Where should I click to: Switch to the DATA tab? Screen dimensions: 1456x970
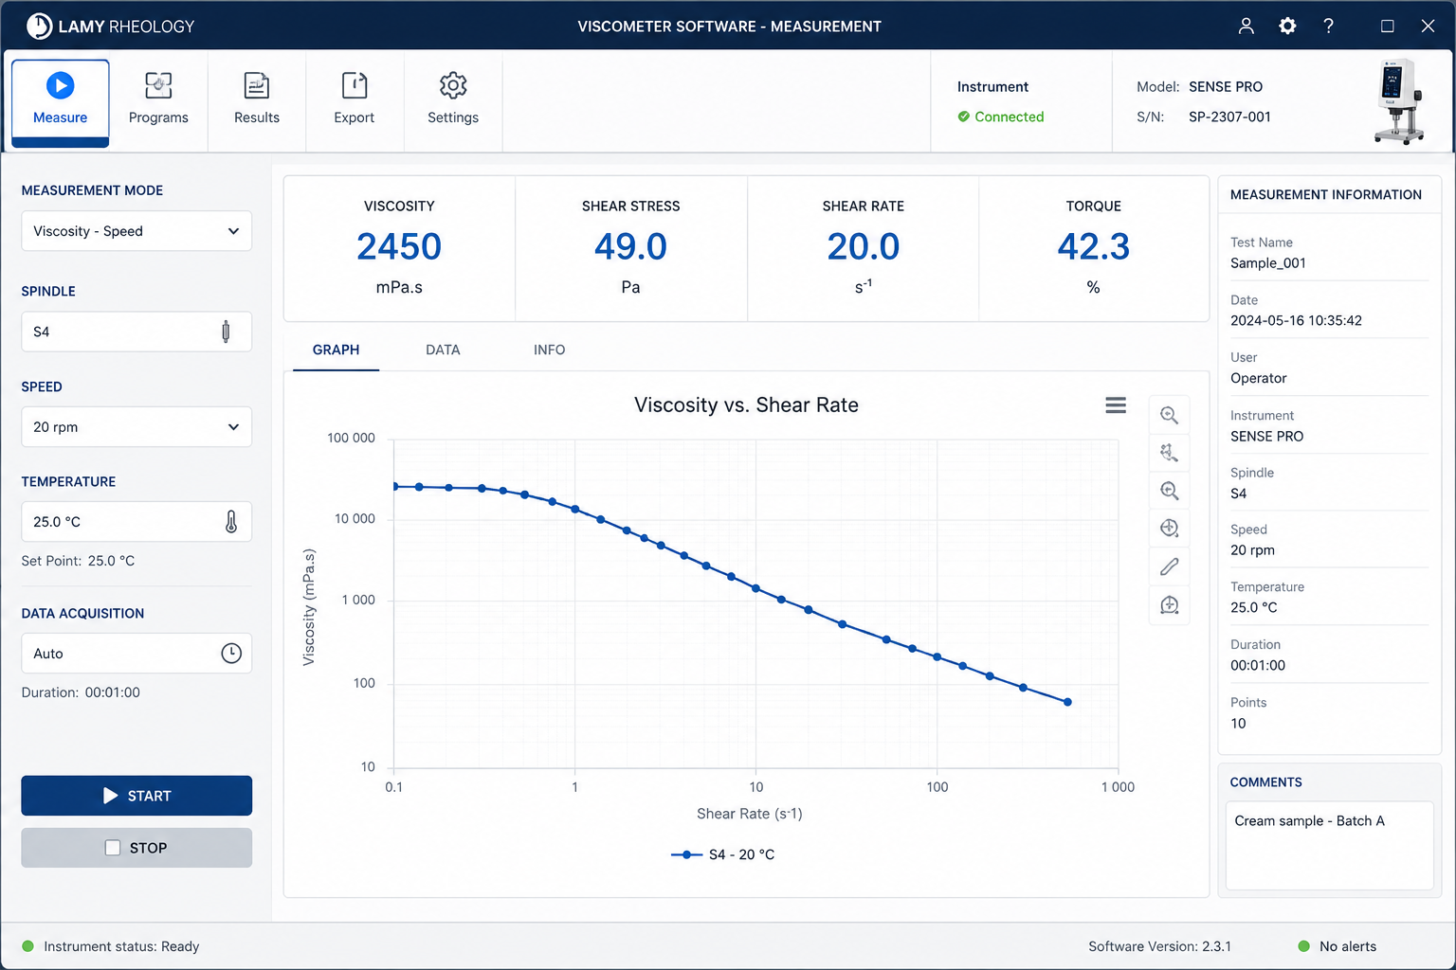click(x=443, y=350)
